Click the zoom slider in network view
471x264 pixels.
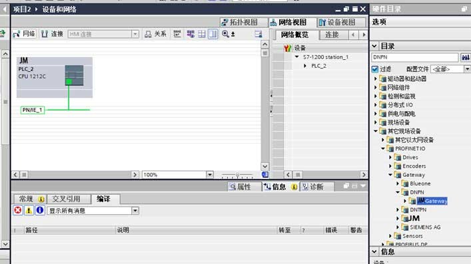coord(237,175)
